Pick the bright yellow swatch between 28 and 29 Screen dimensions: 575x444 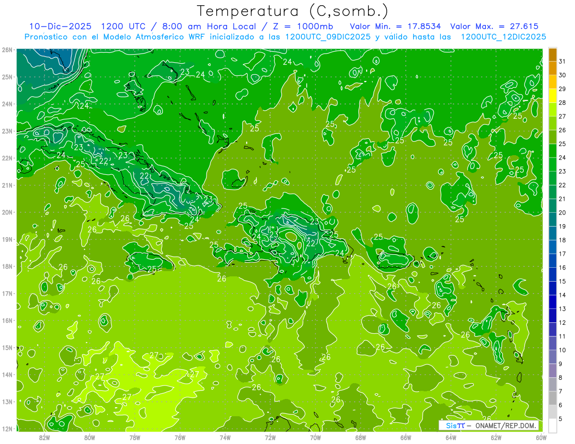[552, 96]
